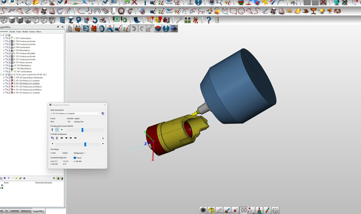Collapse the 25/10_10_lm_carro job list node
This screenshot has height=214, width=361.
point(1,75)
